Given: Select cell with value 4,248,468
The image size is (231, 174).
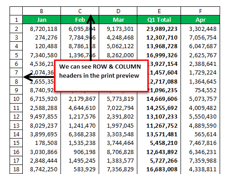Looking at the screenshot, I should [x=118, y=37].
